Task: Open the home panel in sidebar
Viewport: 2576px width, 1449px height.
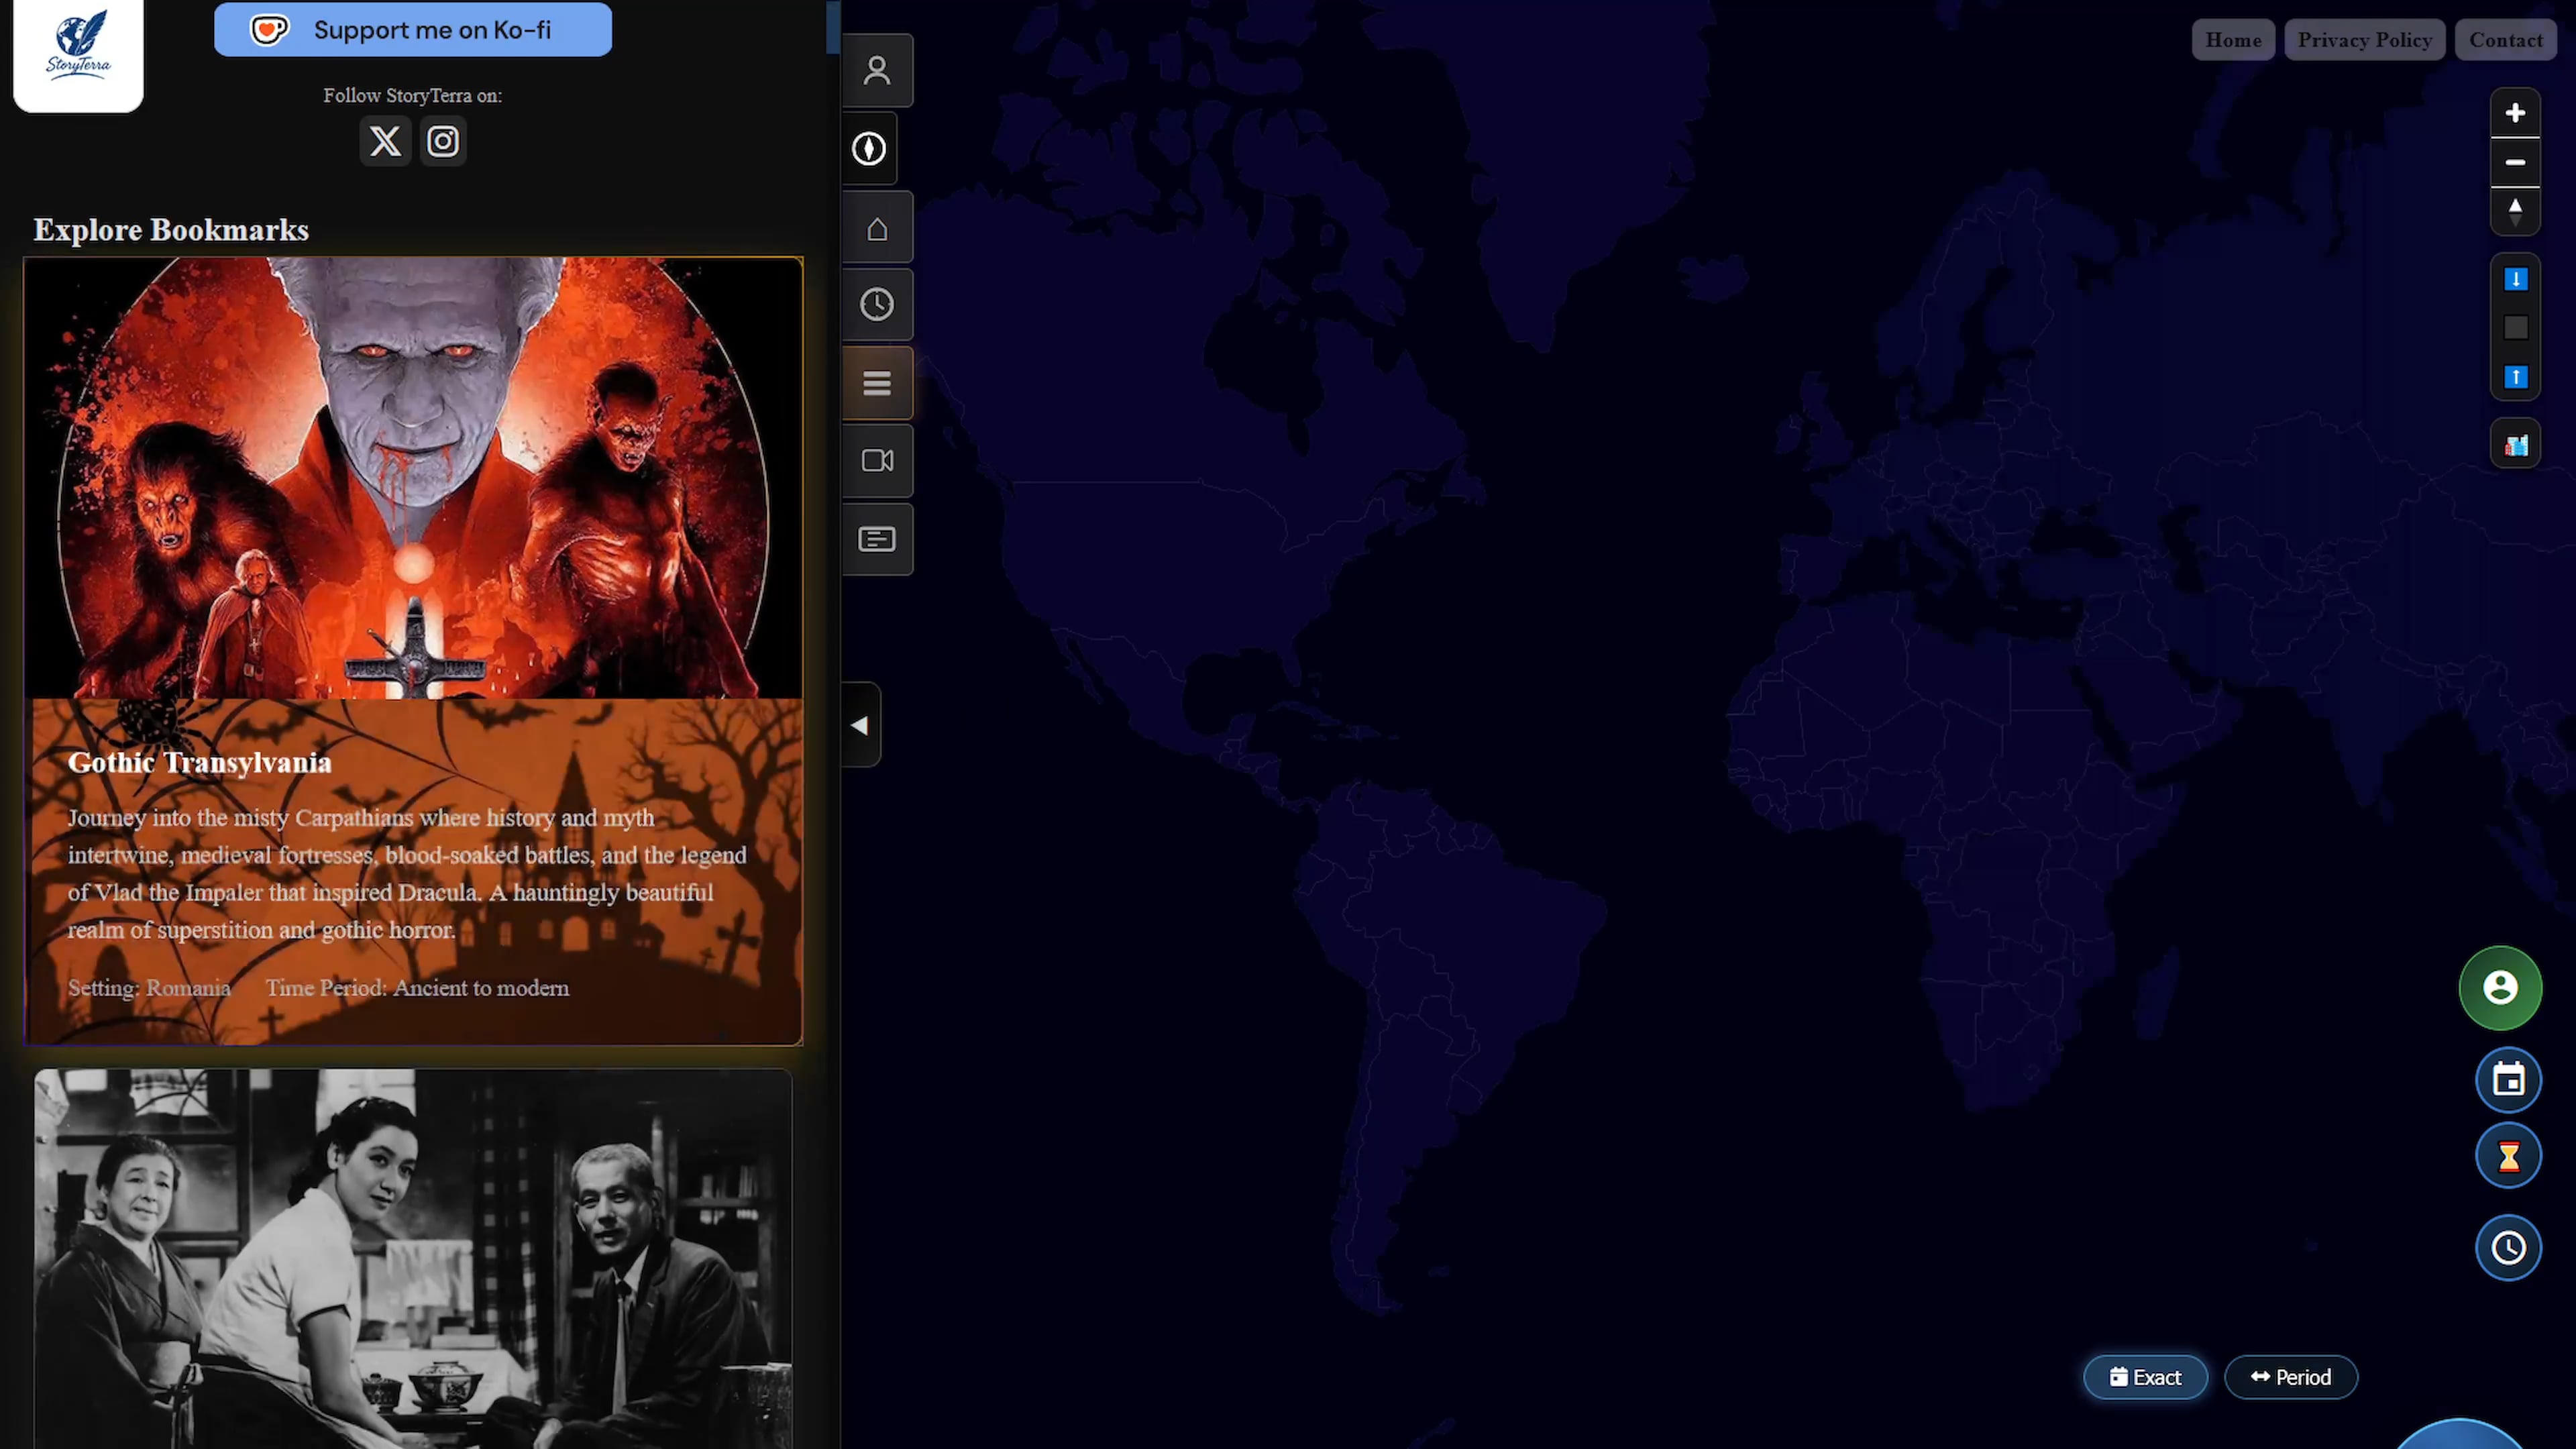Action: [x=876, y=228]
